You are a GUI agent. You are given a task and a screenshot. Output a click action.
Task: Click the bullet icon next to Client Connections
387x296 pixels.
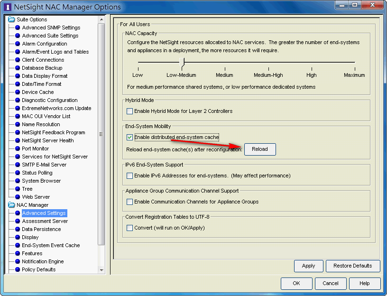pyautogui.click(x=18, y=60)
